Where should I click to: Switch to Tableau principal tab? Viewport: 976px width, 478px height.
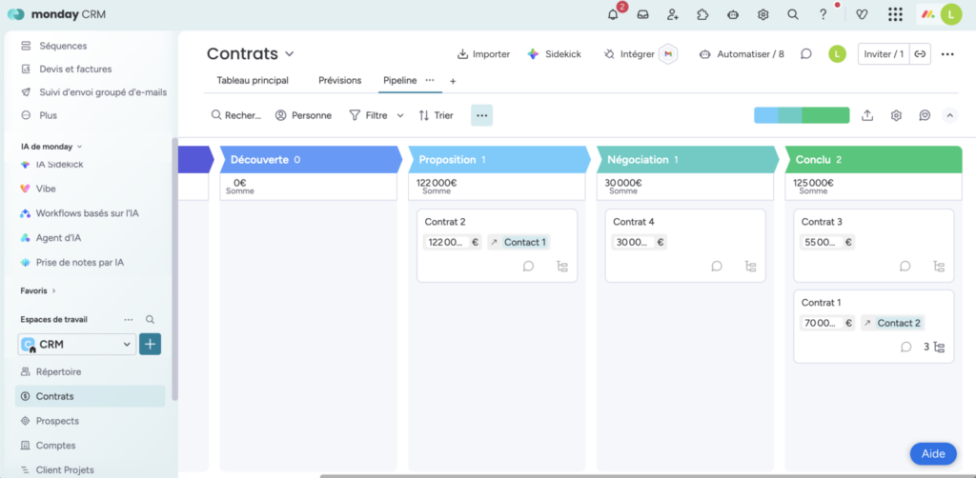[253, 80]
